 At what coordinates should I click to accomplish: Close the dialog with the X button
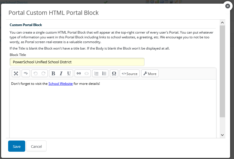(x=228, y=6)
